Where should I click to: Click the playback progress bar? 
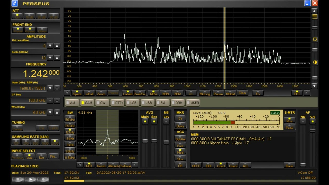pyautogui.click(x=190, y=181)
